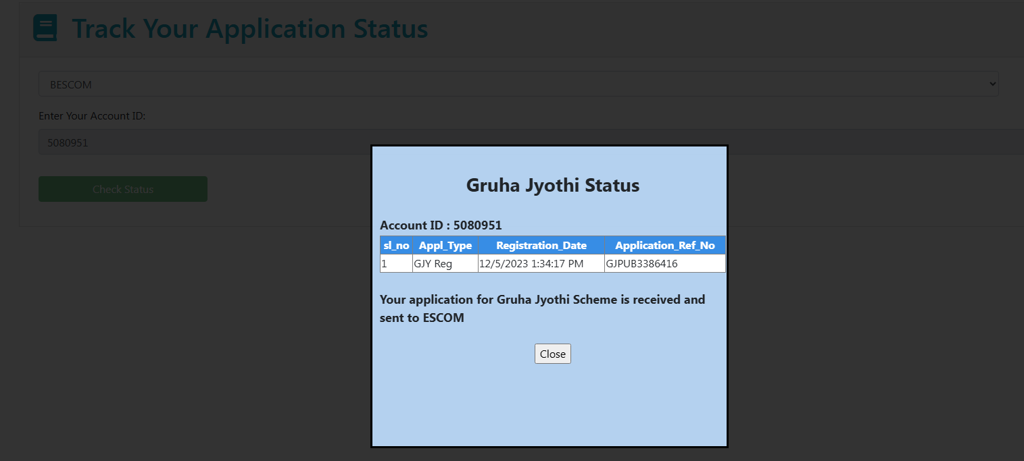Click the dropdown arrow of the ESCOM selector

[992, 84]
